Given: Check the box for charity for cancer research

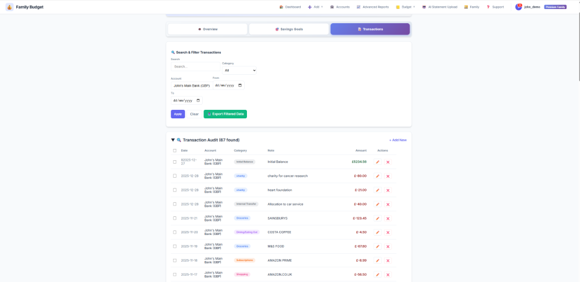Looking at the screenshot, I should point(174,176).
